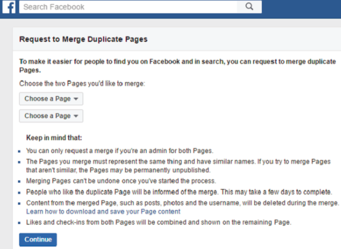
Task: Click empty area of the blue Facebook header bar
Action: point(301,9)
